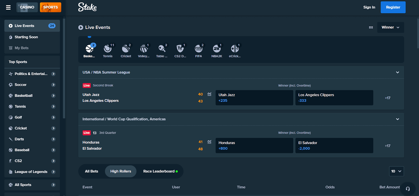The height and width of the screenshot is (196, 419).
Task: Click the Soccer ball icon in sidebar
Action: point(11,85)
